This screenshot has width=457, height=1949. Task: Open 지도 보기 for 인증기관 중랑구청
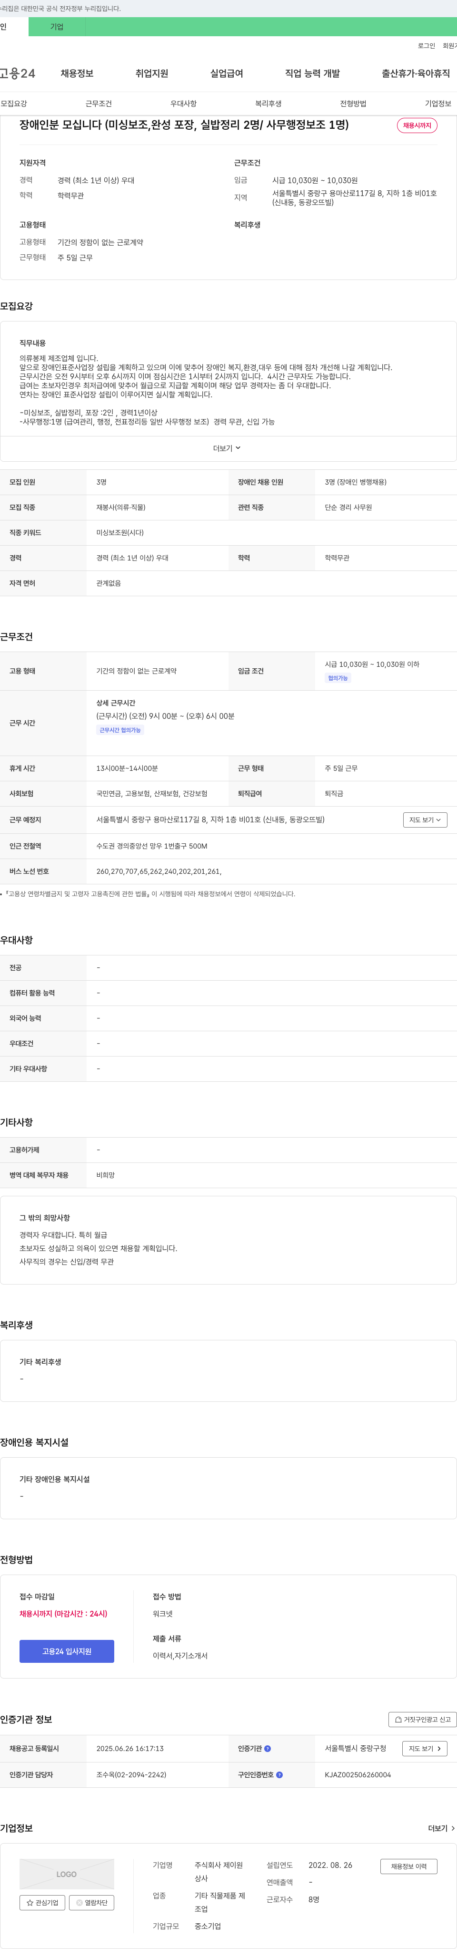pyautogui.click(x=425, y=1749)
